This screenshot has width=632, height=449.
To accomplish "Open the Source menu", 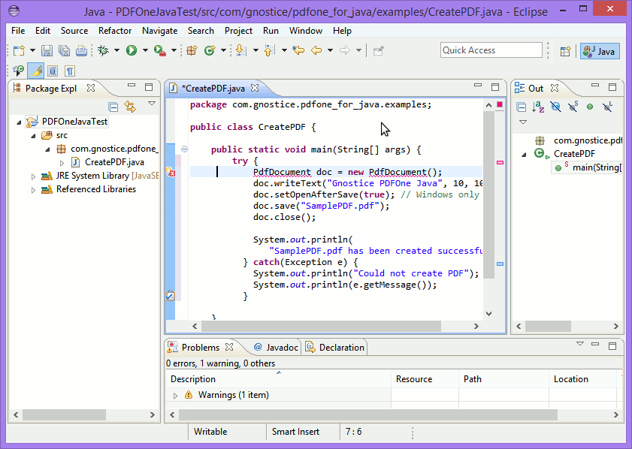I will point(74,31).
